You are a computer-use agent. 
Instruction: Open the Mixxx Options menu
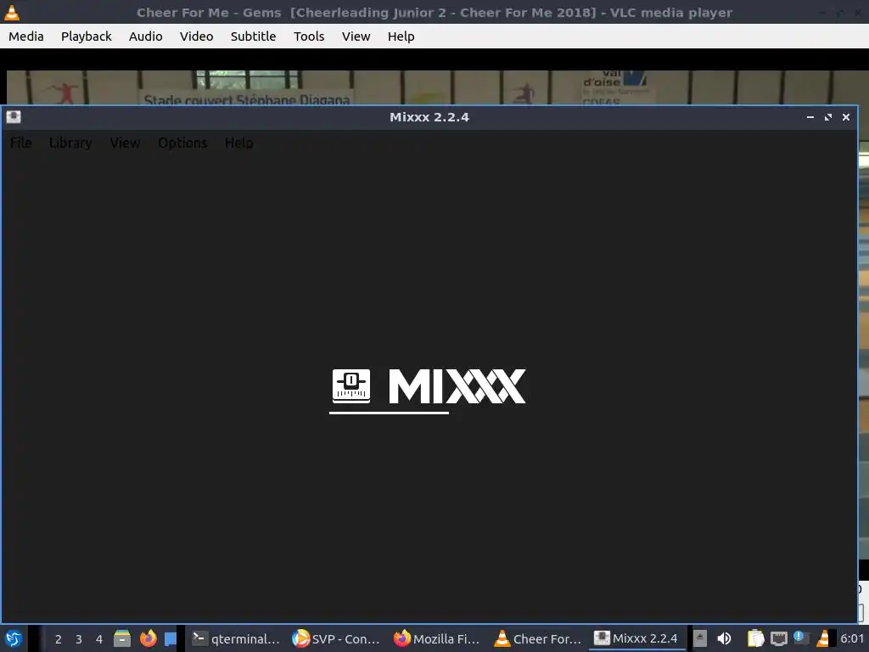point(182,143)
